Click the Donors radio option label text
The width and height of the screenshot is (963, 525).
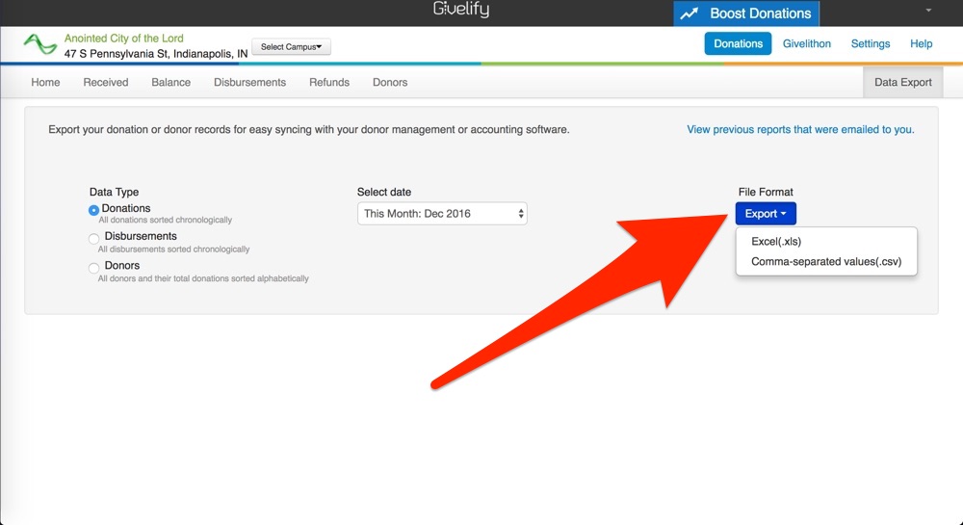coord(122,265)
